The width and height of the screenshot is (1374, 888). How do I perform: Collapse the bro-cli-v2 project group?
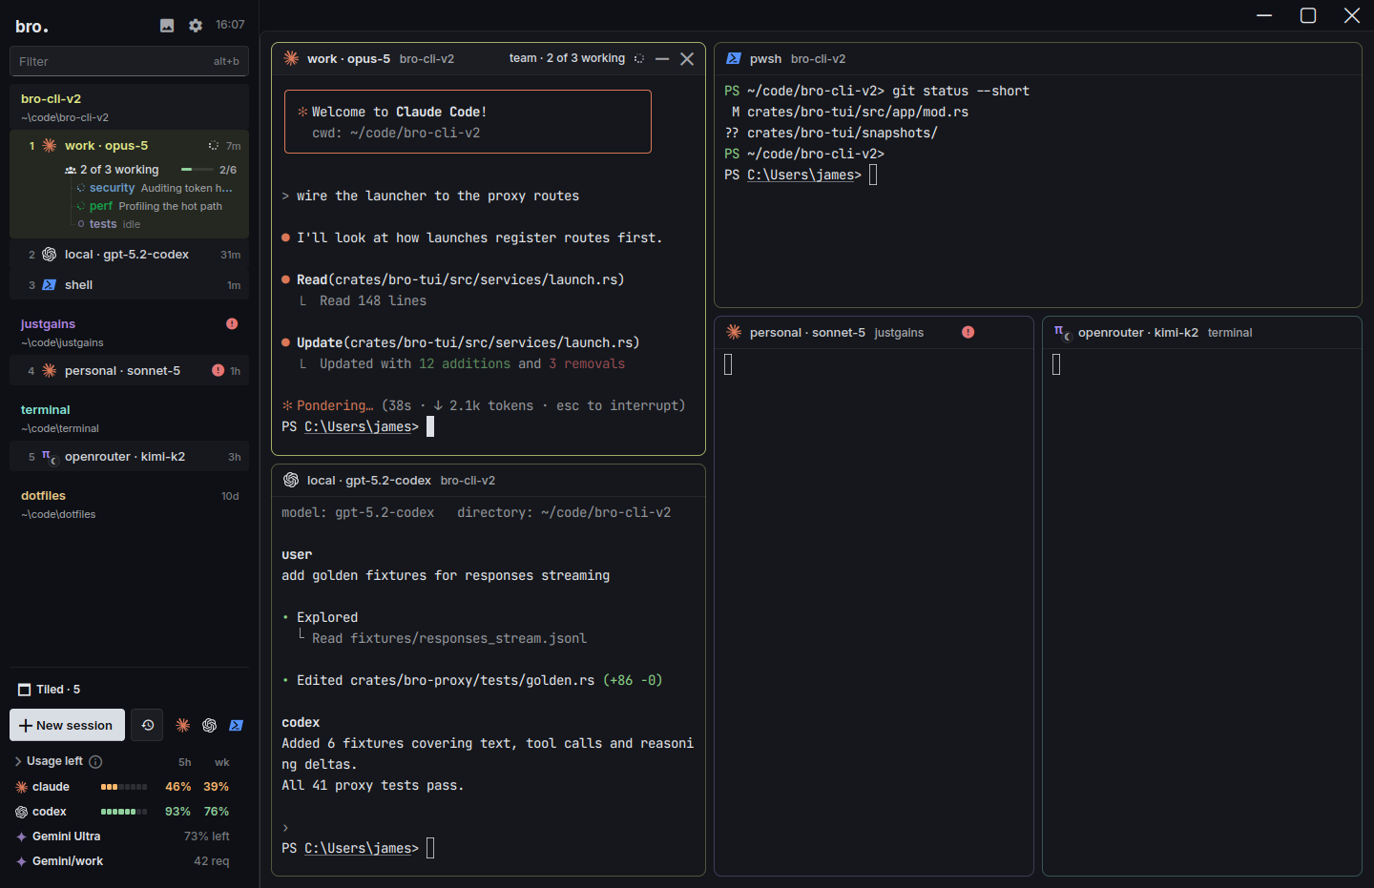(129, 107)
